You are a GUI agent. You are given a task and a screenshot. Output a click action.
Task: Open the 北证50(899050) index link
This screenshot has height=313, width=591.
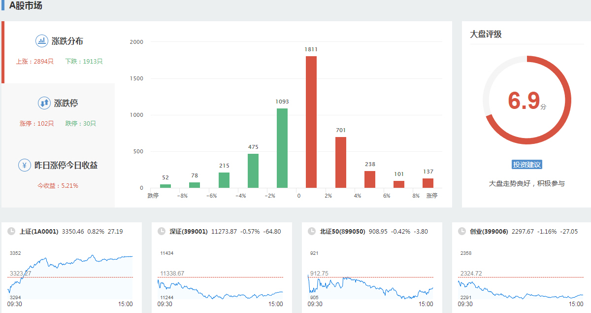click(x=342, y=231)
